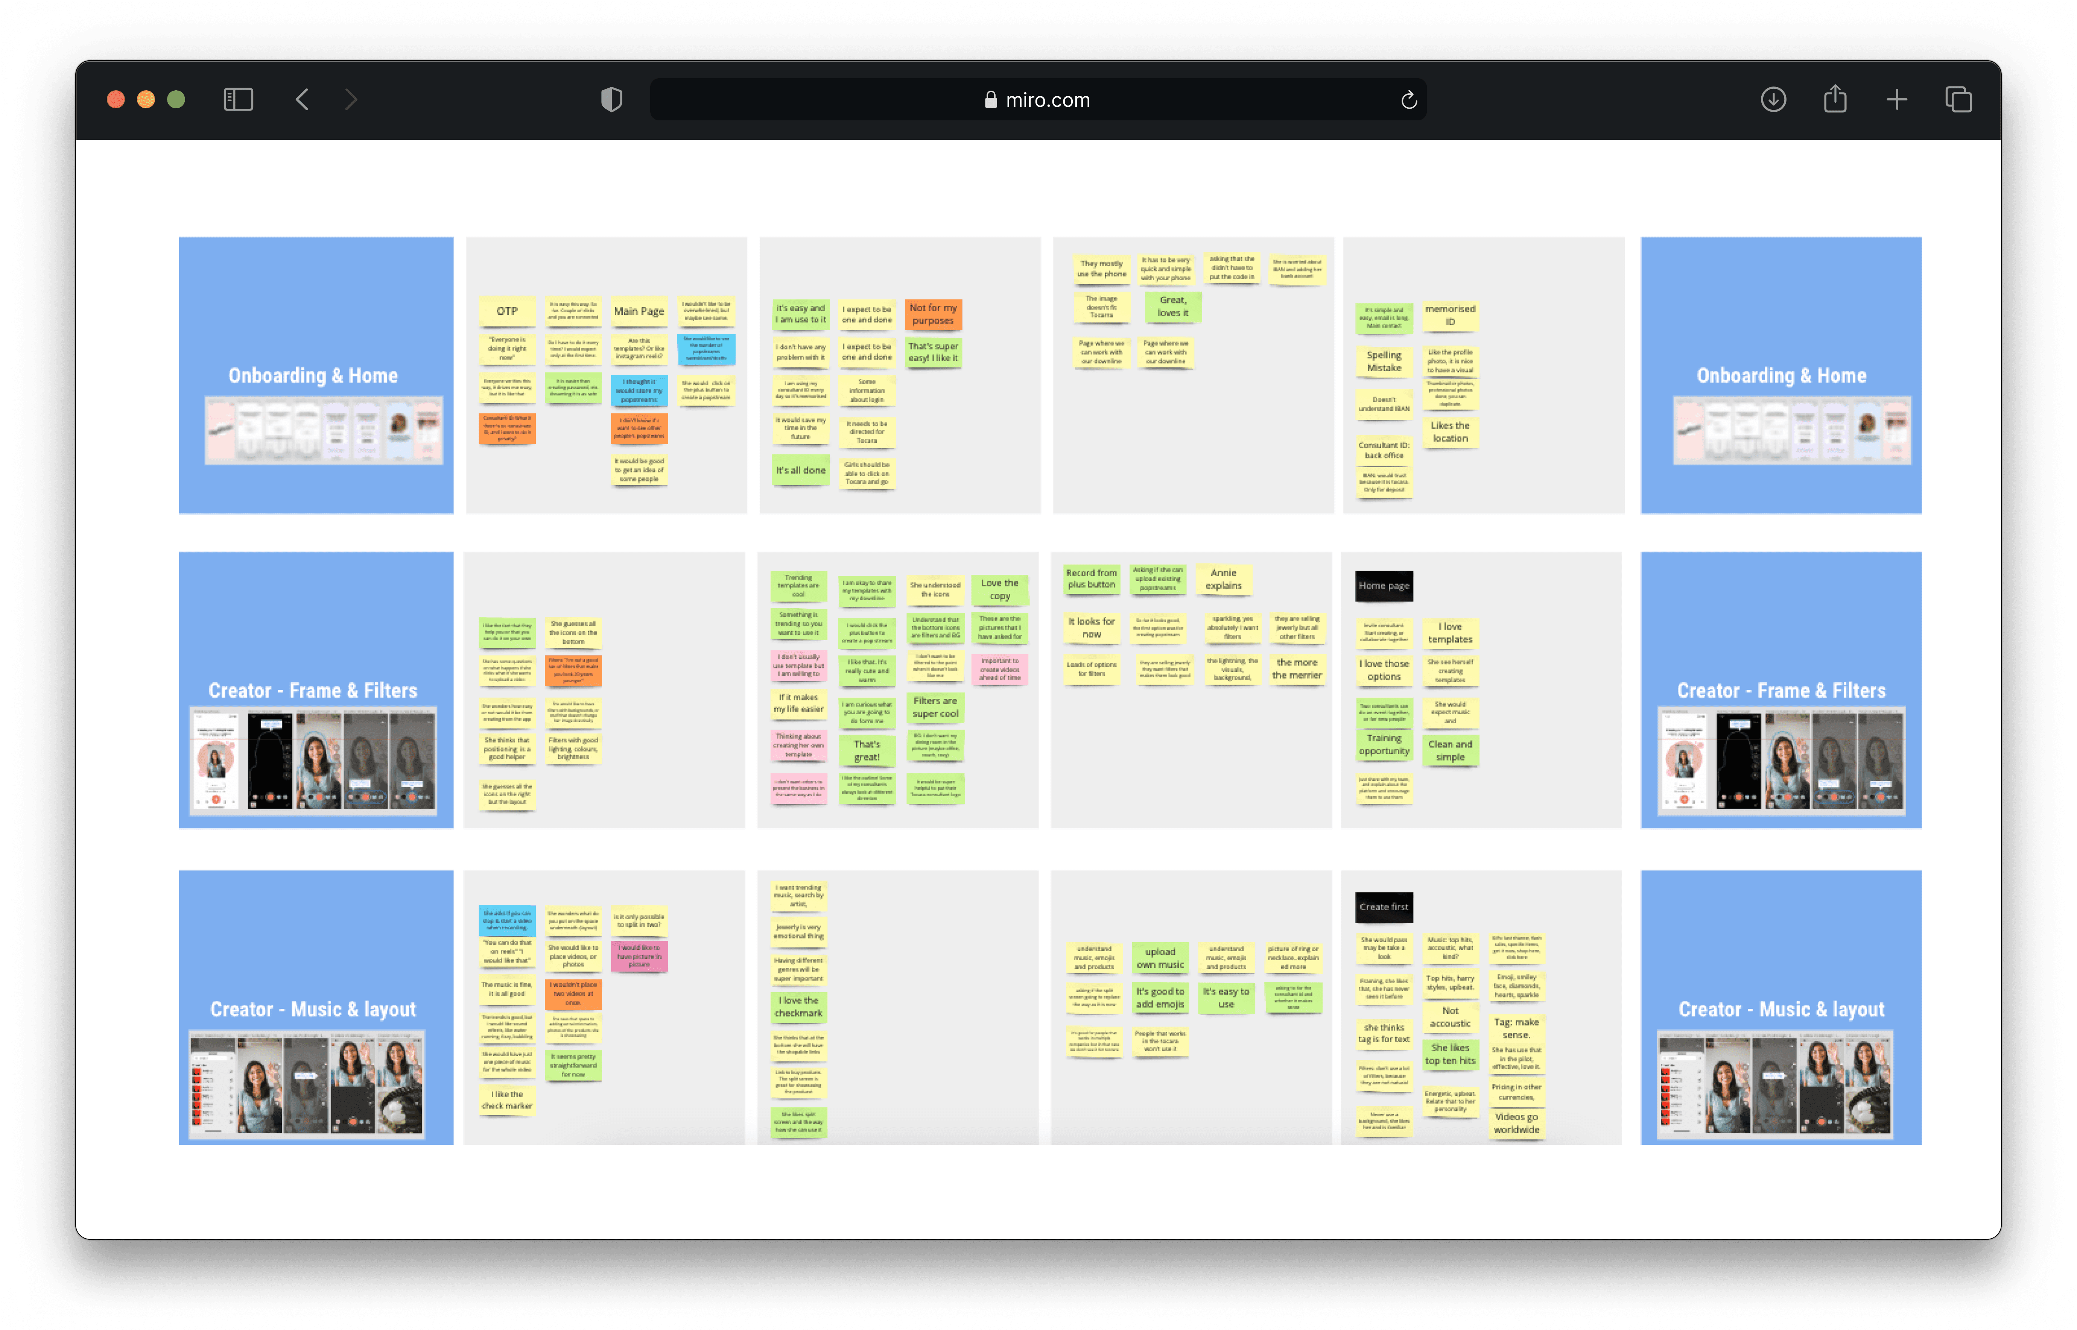Reload the miro.com page
Image resolution: width=2077 pixels, height=1330 pixels.
(1408, 100)
